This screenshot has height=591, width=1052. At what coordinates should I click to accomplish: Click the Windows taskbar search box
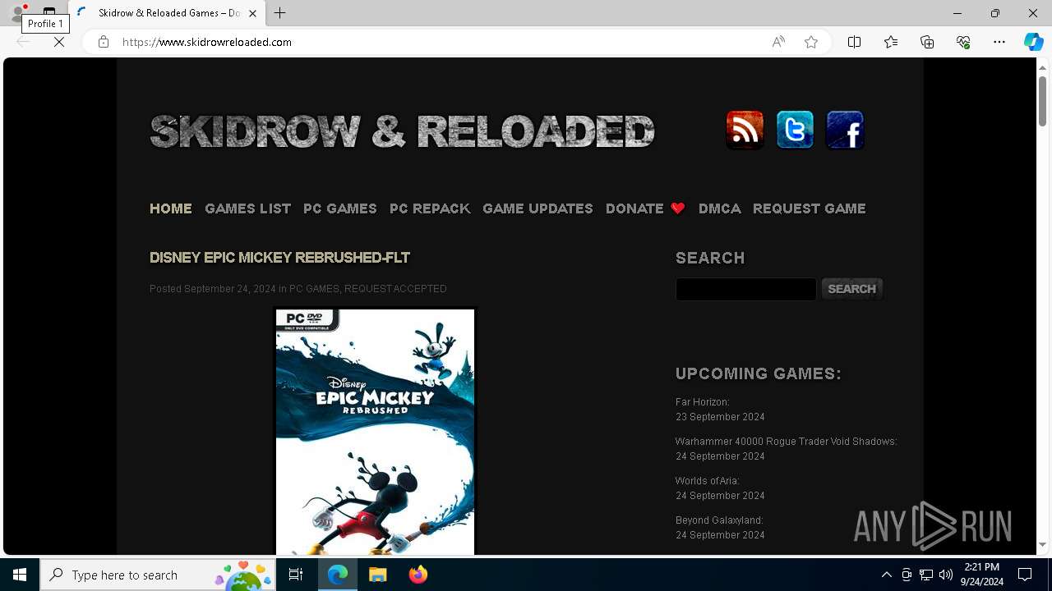click(158, 575)
